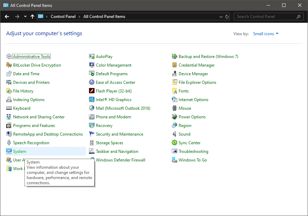
Task: Click the Search Control Panel input field
Action: click(x=266, y=16)
